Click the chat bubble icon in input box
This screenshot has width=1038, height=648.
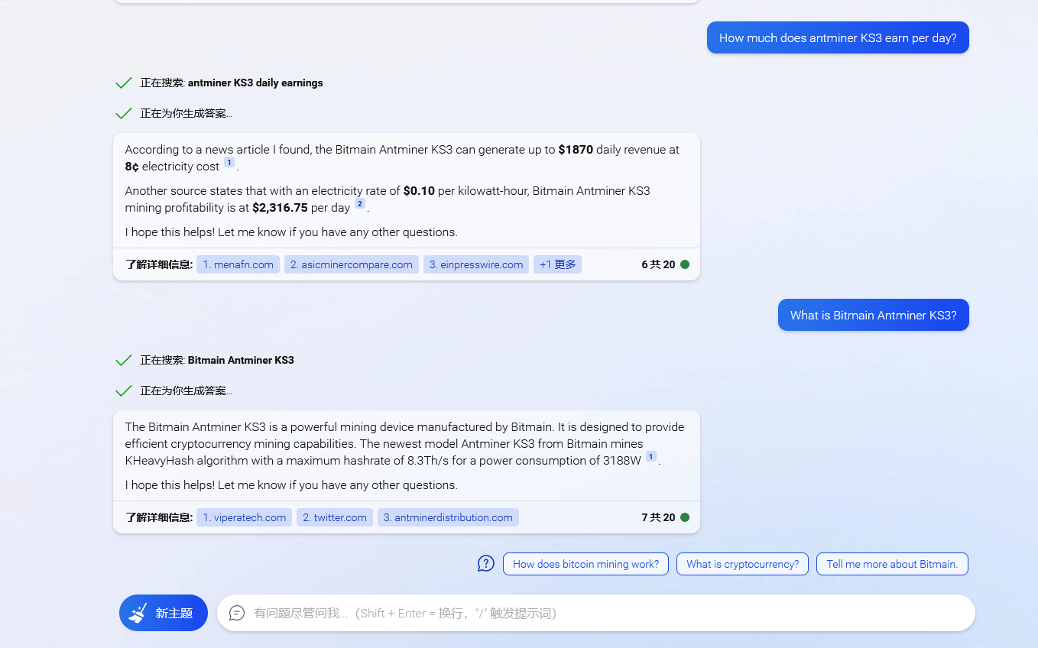237,613
